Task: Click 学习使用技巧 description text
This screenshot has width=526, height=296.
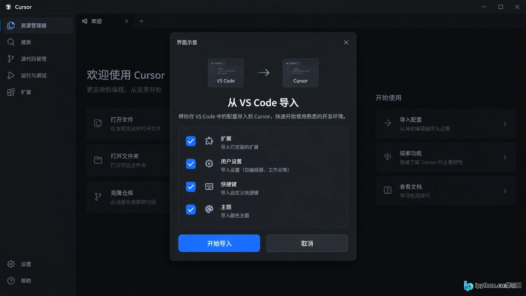Action: pos(415,196)
